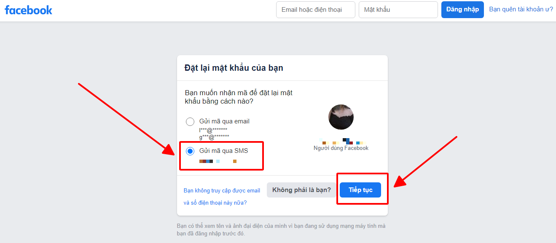Select the Gửi mã qua SMS radio button
Screen dimensions: 556x243
point(190,151)
